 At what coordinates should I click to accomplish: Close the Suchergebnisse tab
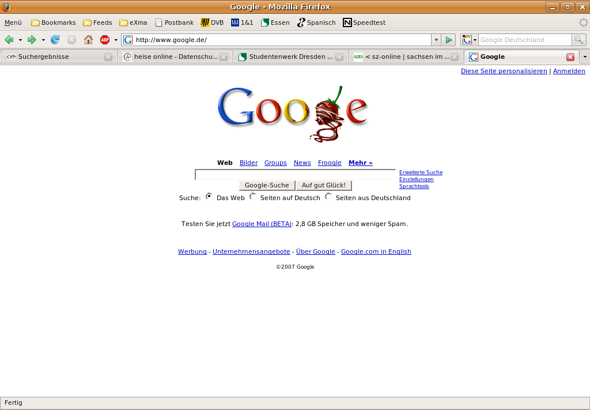coord(108,57)
